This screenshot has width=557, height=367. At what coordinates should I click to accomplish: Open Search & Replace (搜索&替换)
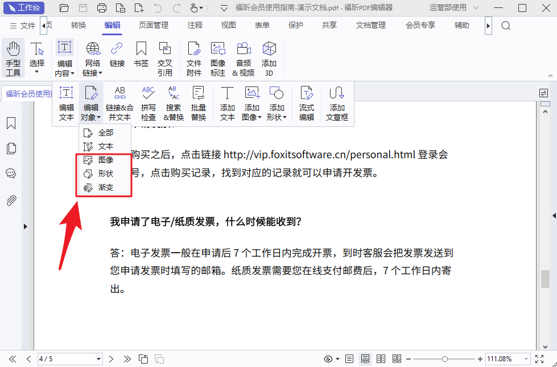(x=174, y=104)
